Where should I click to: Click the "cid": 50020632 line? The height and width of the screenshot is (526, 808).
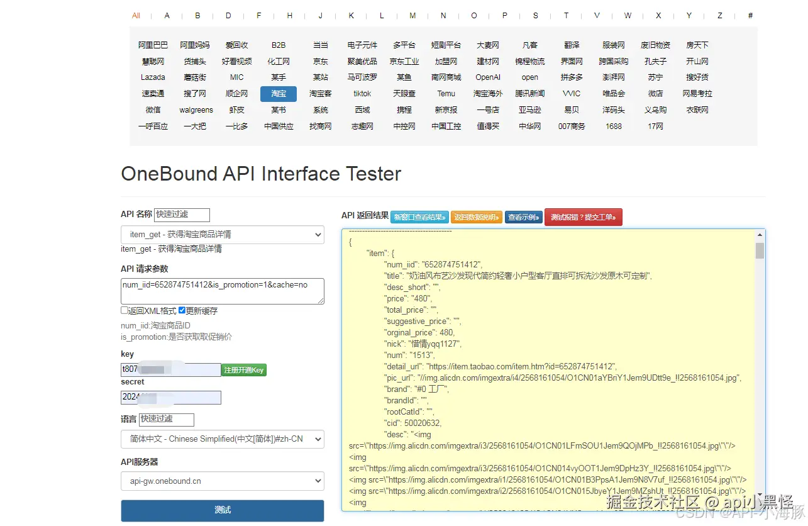[412, 423]
